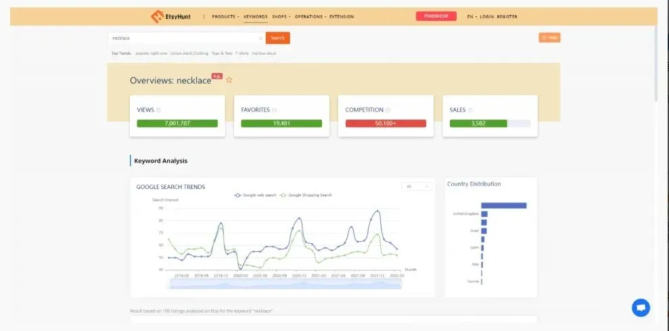Expand the PRODUCTS menu
This screenshot has width=669, height=331.
(x=225, y=17)
